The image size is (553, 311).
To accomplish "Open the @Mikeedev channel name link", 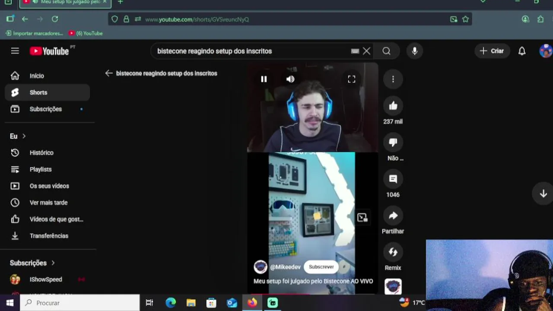I will pyautogui.click(x=285, y=267).
